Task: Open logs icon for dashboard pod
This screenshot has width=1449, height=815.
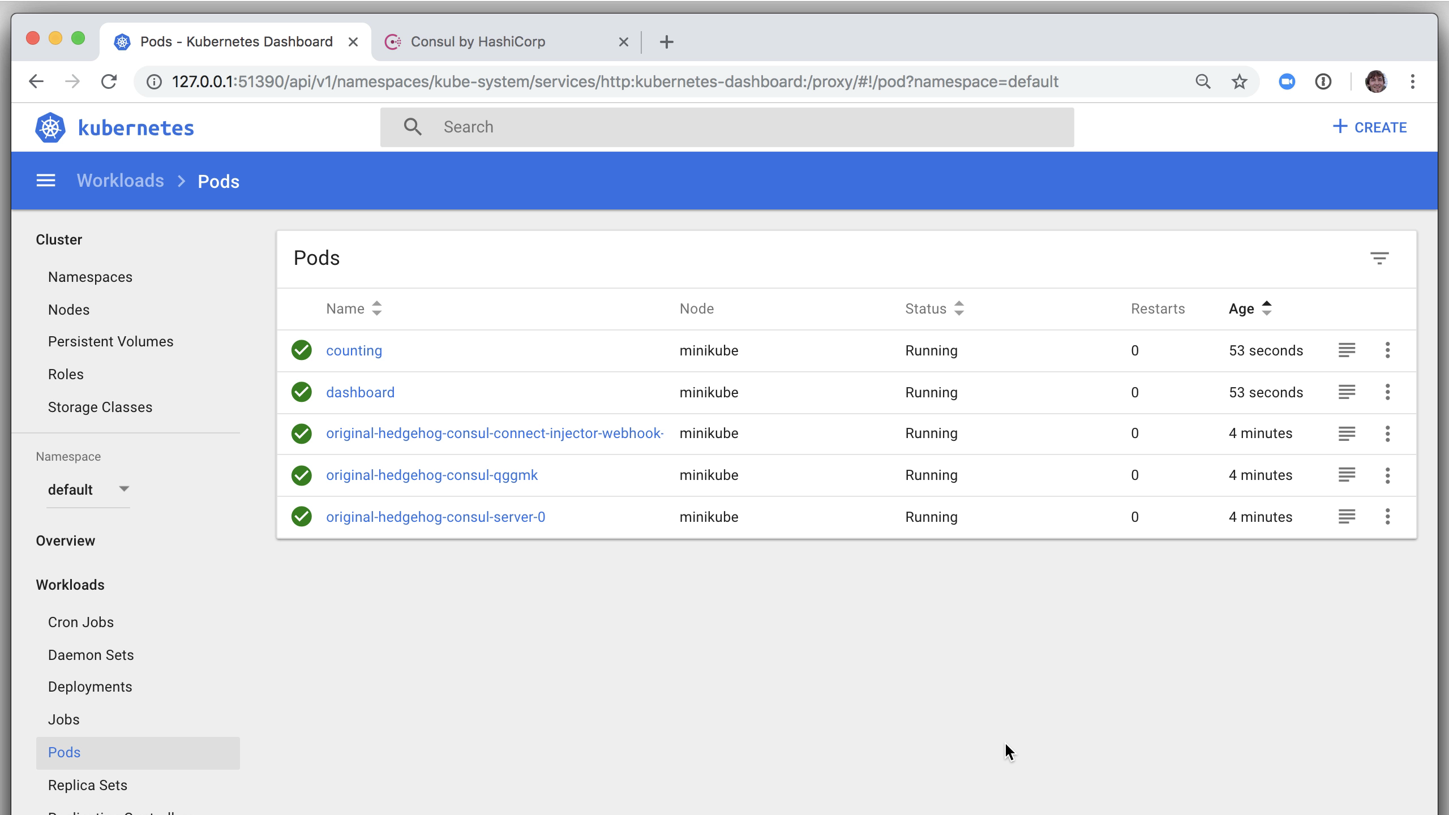Action: (1347, 392)
